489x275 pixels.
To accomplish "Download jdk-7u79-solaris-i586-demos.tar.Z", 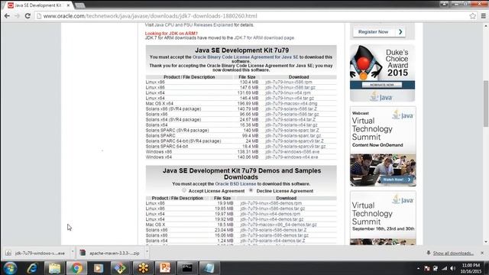I will tap(274, 230).
